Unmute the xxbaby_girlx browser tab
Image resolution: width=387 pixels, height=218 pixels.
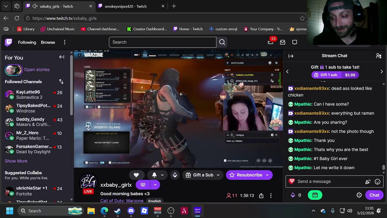tap(35, 6)
